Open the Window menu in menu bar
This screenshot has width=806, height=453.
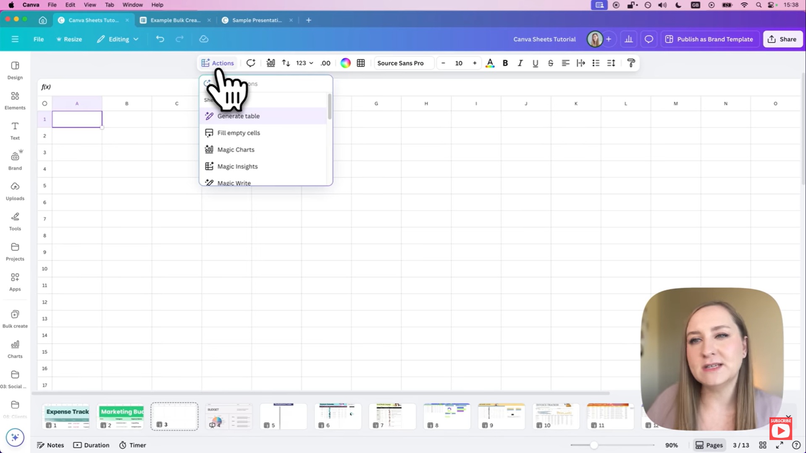[132, 5]
